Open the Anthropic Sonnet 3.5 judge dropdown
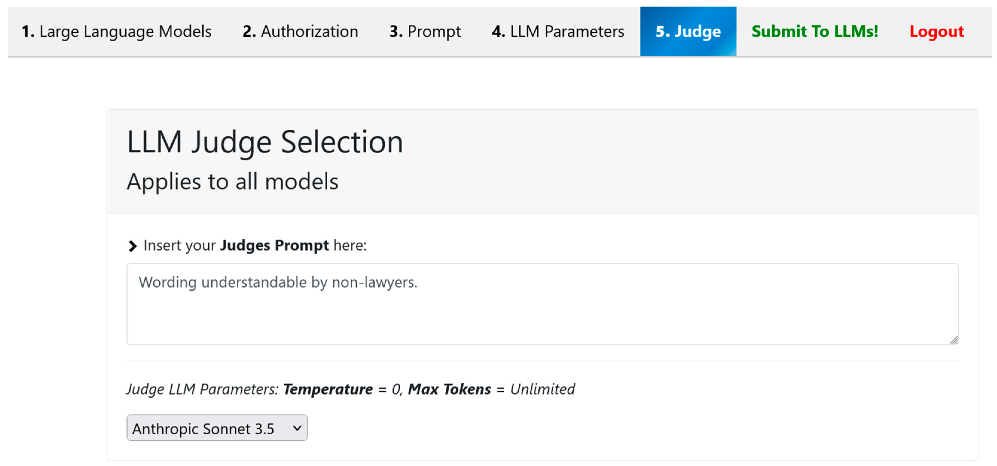Image resolution: width=997 pixels, height=466 pixels. 217,428
